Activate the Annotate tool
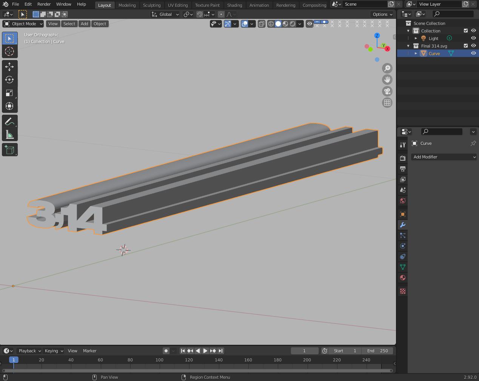 point(10,121)
